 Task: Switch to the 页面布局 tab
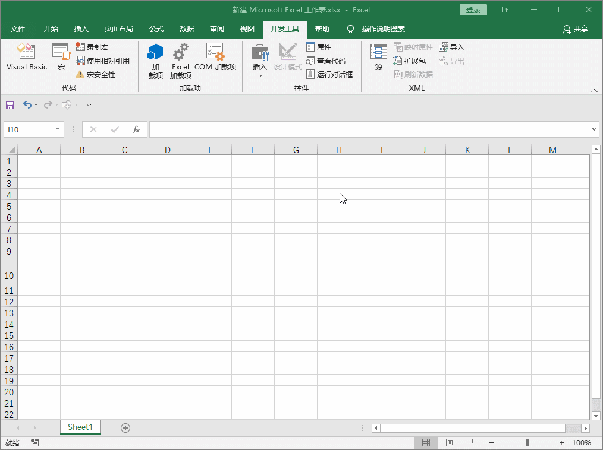pyautogui.click(x=118, y=29)
